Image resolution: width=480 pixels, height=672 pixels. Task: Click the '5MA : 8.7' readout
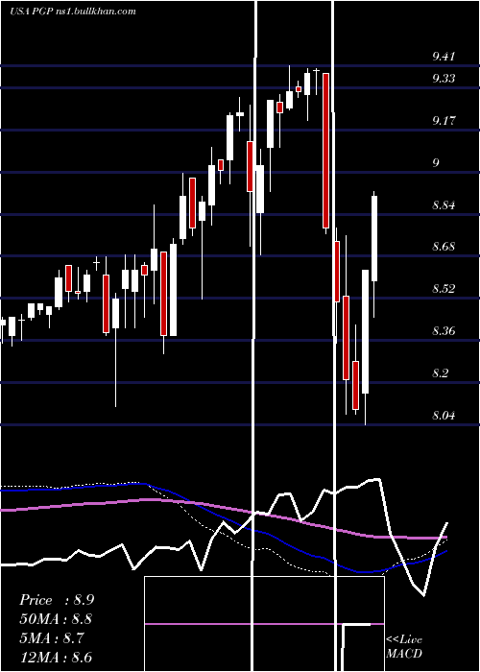coord(53,638)
